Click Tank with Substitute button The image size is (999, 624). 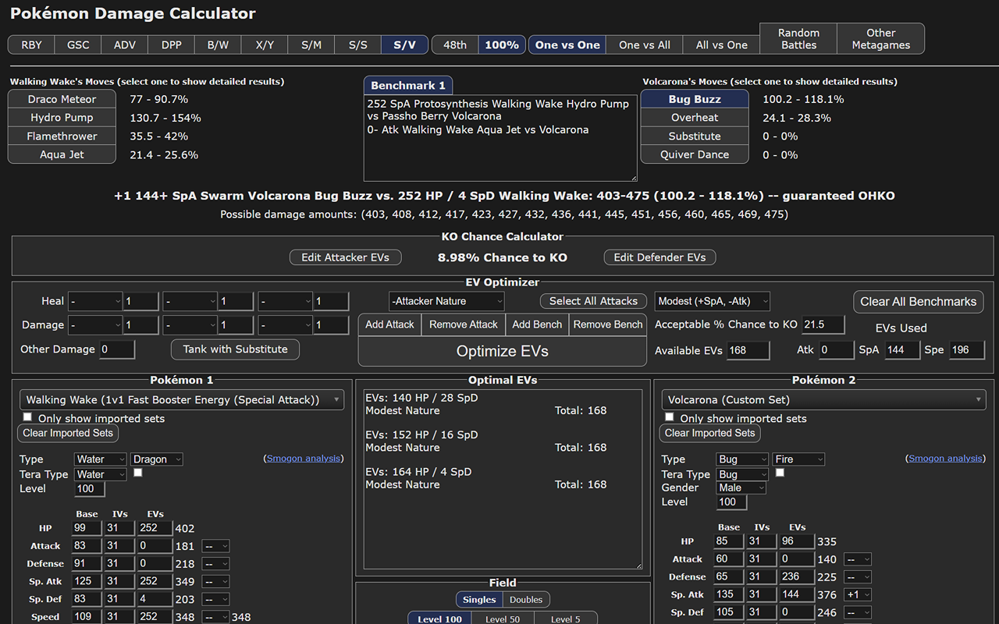pos(236,349)
